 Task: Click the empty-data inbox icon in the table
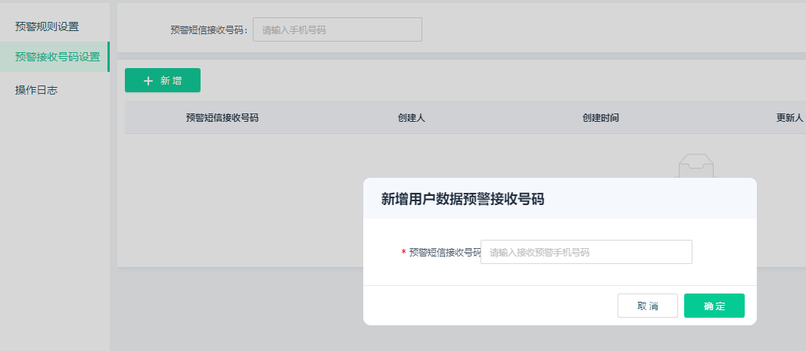pos(696,165)
